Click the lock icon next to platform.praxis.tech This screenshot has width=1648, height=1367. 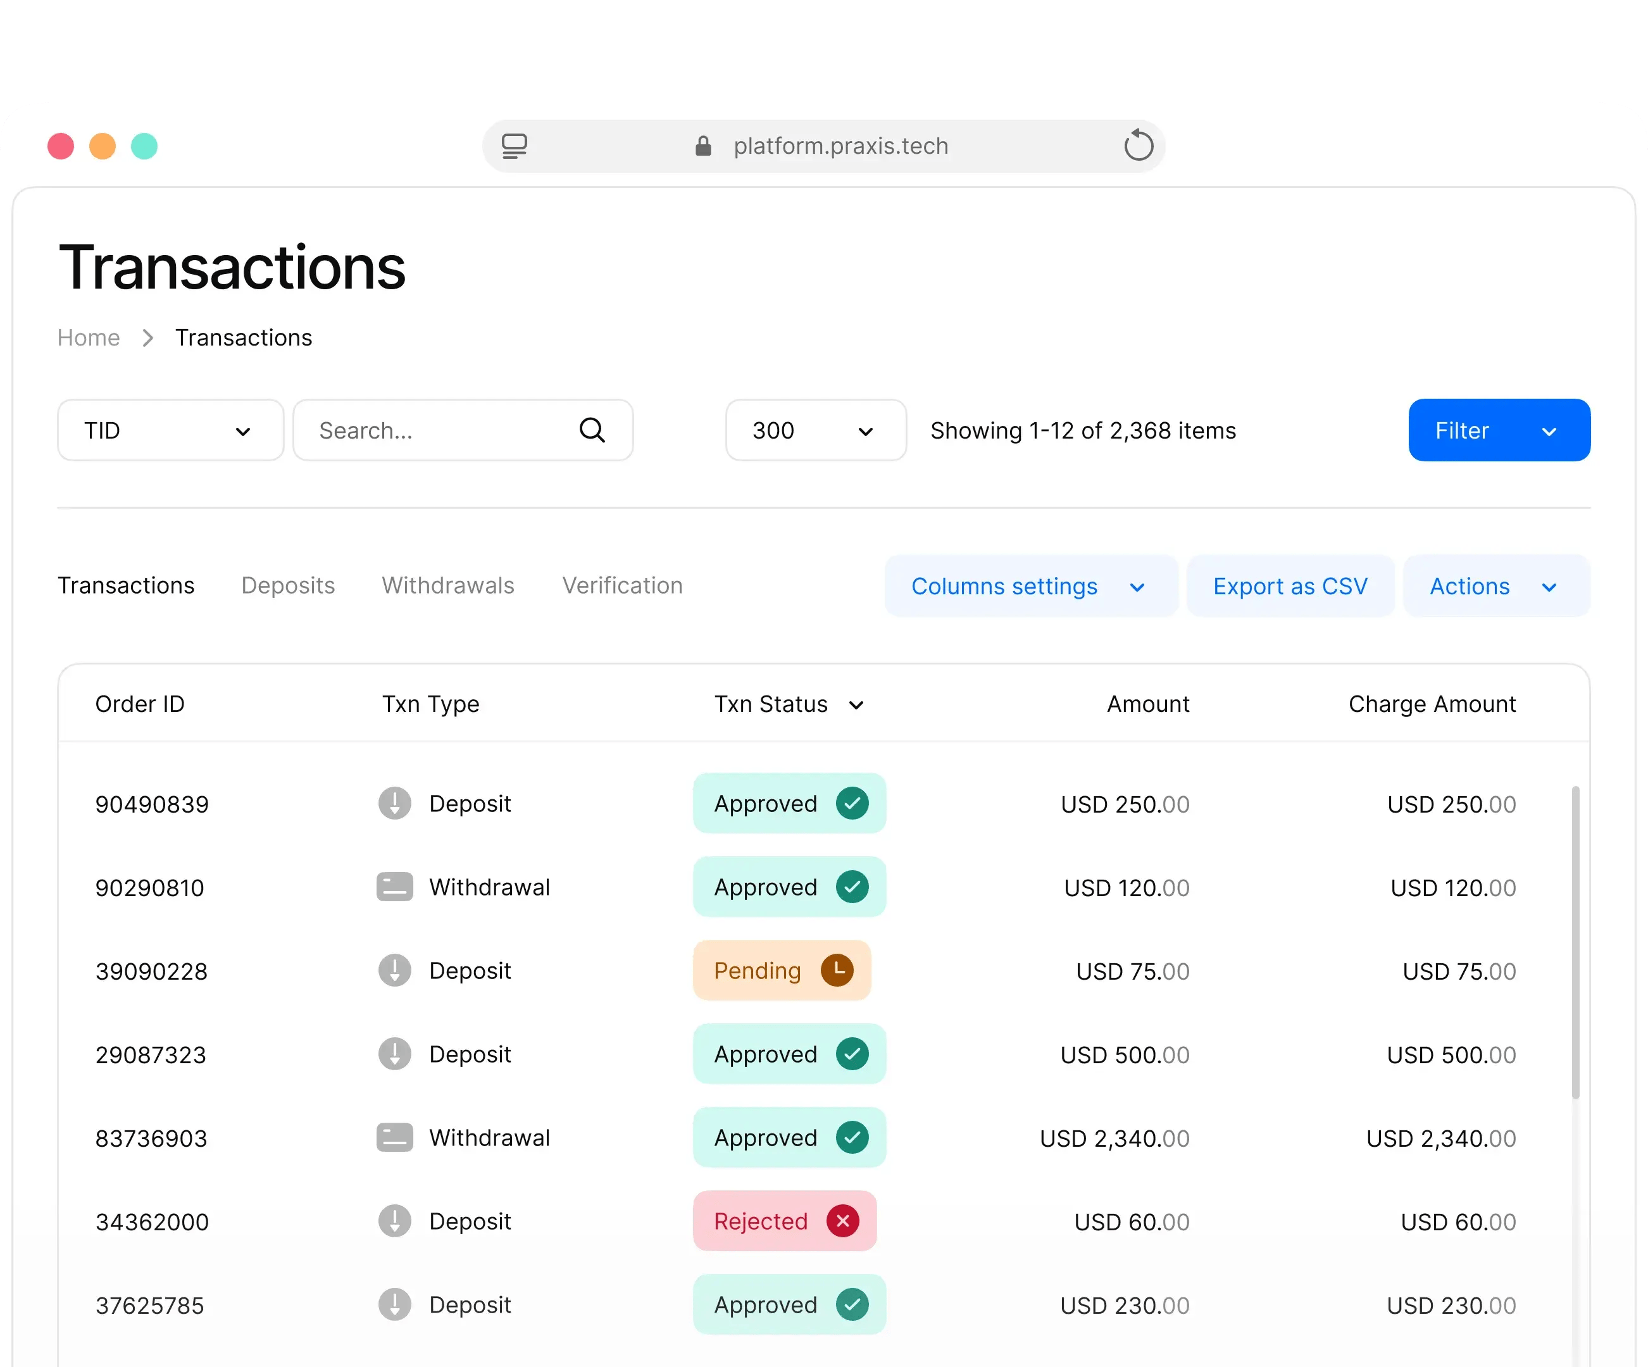703,146
